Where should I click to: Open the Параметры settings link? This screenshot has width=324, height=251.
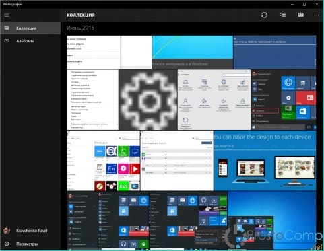pyautogui.click(x=27, y=244)
